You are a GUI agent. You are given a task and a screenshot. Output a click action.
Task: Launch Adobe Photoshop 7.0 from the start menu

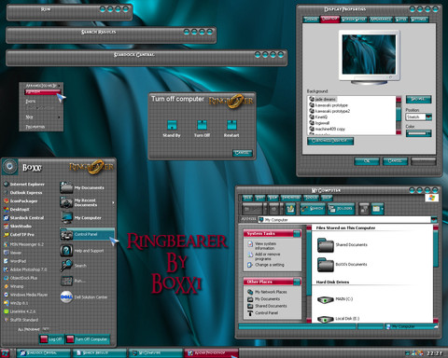pos(25,269)
